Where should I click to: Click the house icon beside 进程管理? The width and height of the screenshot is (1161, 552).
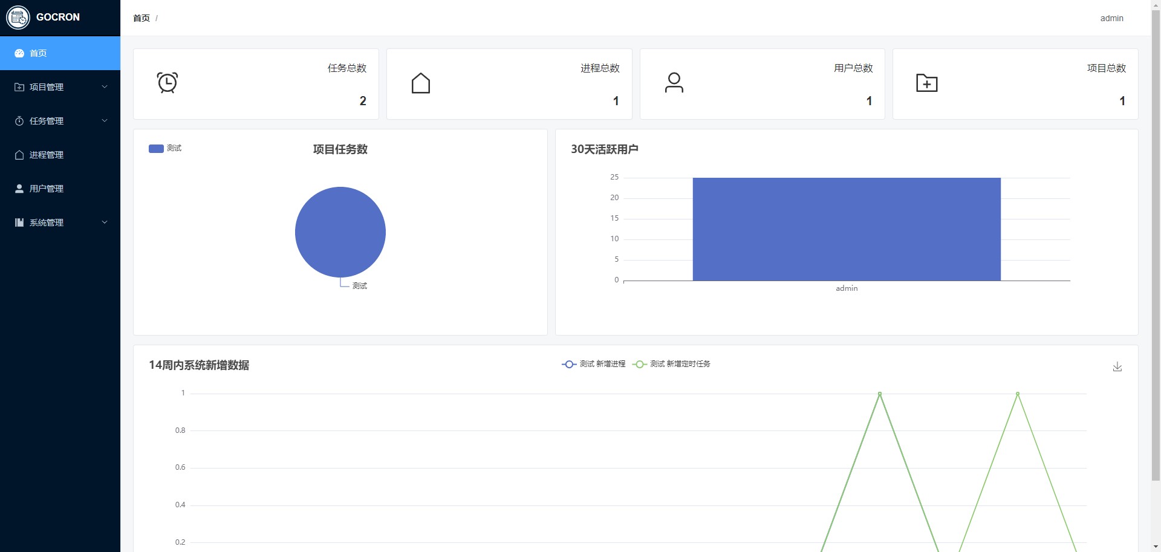pyautogui.click(x=19, y=155)
